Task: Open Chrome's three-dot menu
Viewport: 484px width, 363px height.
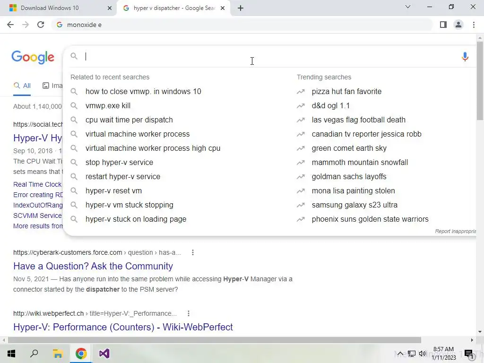Action: (x=474, y=25)
